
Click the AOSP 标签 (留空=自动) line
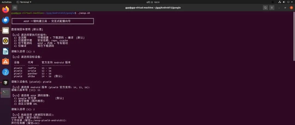[26, 117]
